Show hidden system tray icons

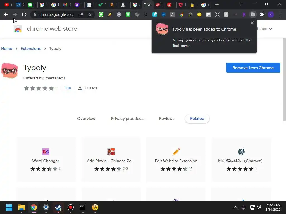236,207
